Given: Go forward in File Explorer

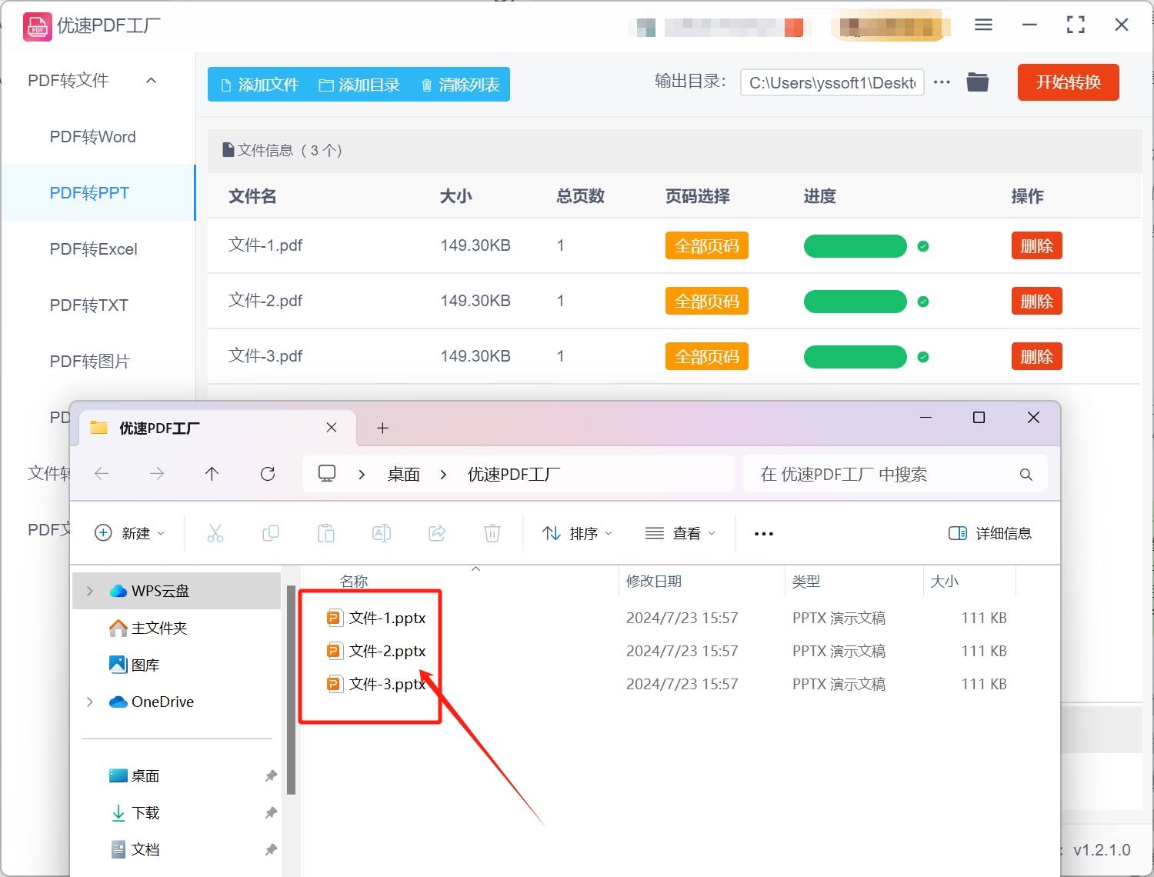Looking at the screenshot, I should click(157, 474).
